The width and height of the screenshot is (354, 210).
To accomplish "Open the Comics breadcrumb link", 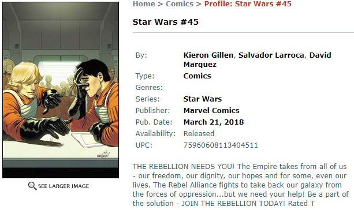I will tap(180, 3).
